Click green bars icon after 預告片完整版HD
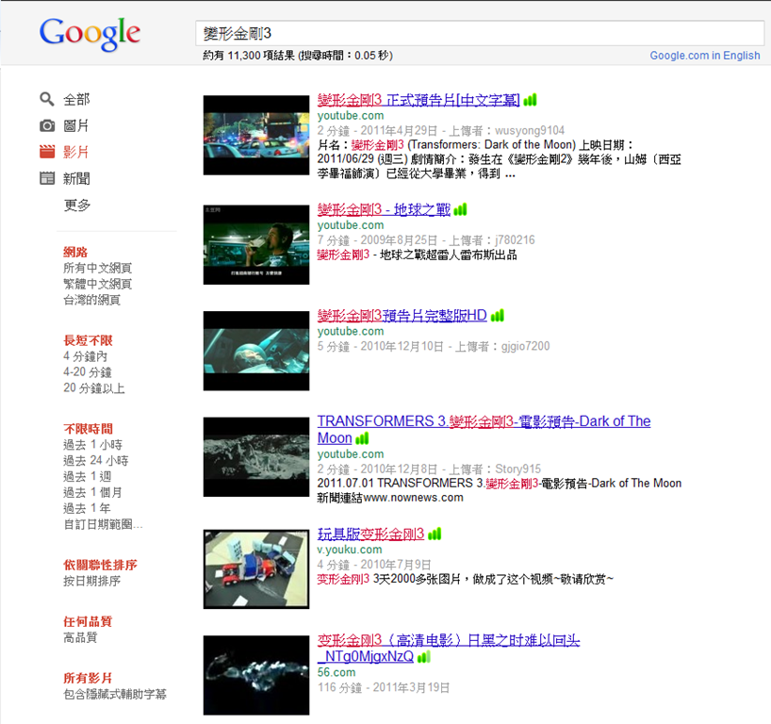 pyautogui.click(x=497, y=316)
